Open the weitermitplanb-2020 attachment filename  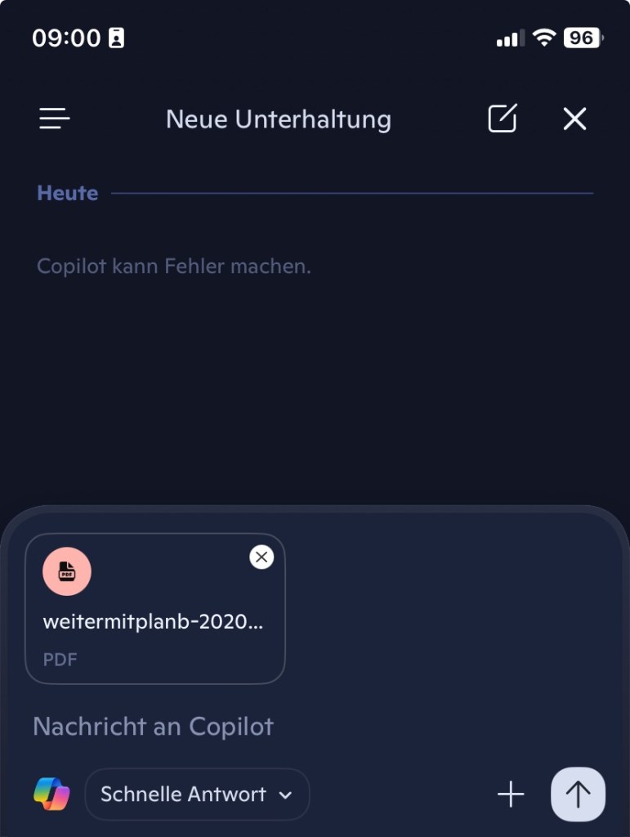click(153, 621)
